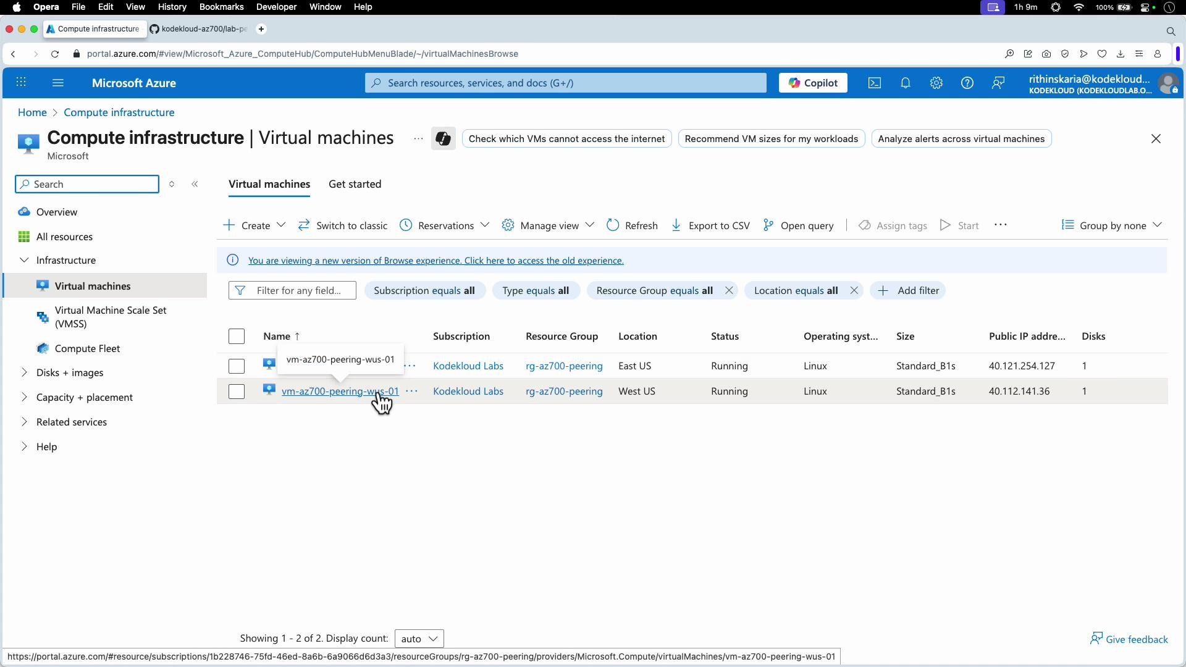This screenshot has width=1186, height=667.
Task: Check the East US VM row checkbox
Action: click(x=237, y=366)
